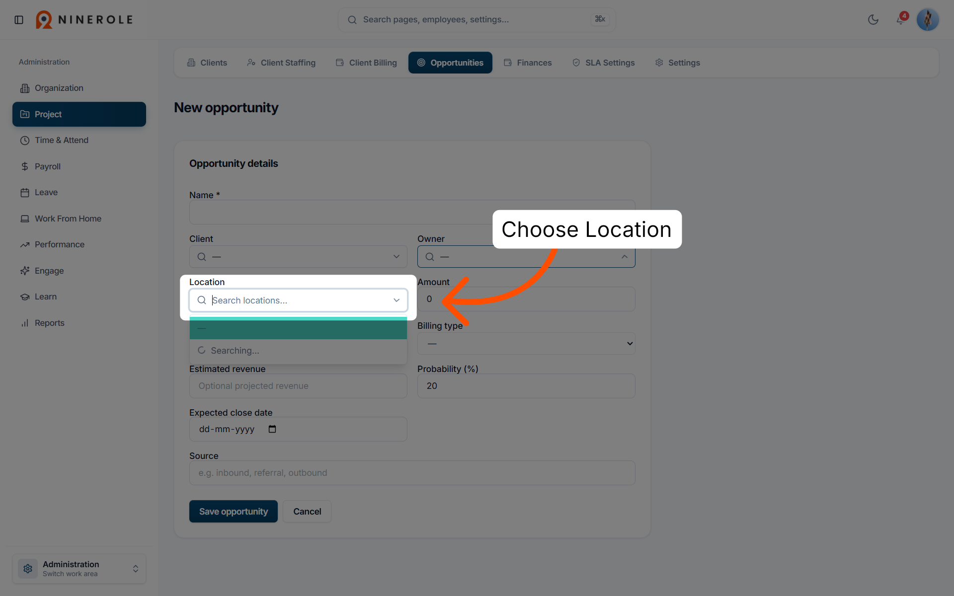Viewport: 954px width, 596px height.
Task: Cancel the new opportunity form
Action: (x=307, y=512)
